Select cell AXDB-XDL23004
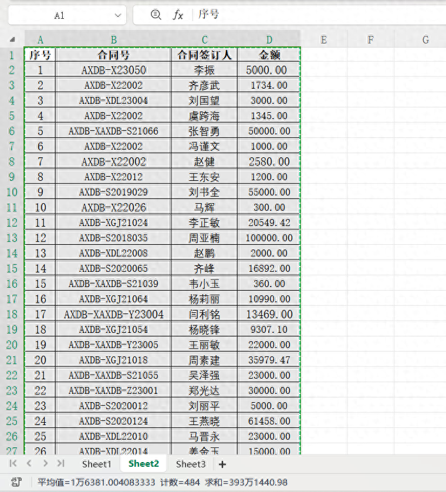Screen dimensions: 446x492 [113, 100]
